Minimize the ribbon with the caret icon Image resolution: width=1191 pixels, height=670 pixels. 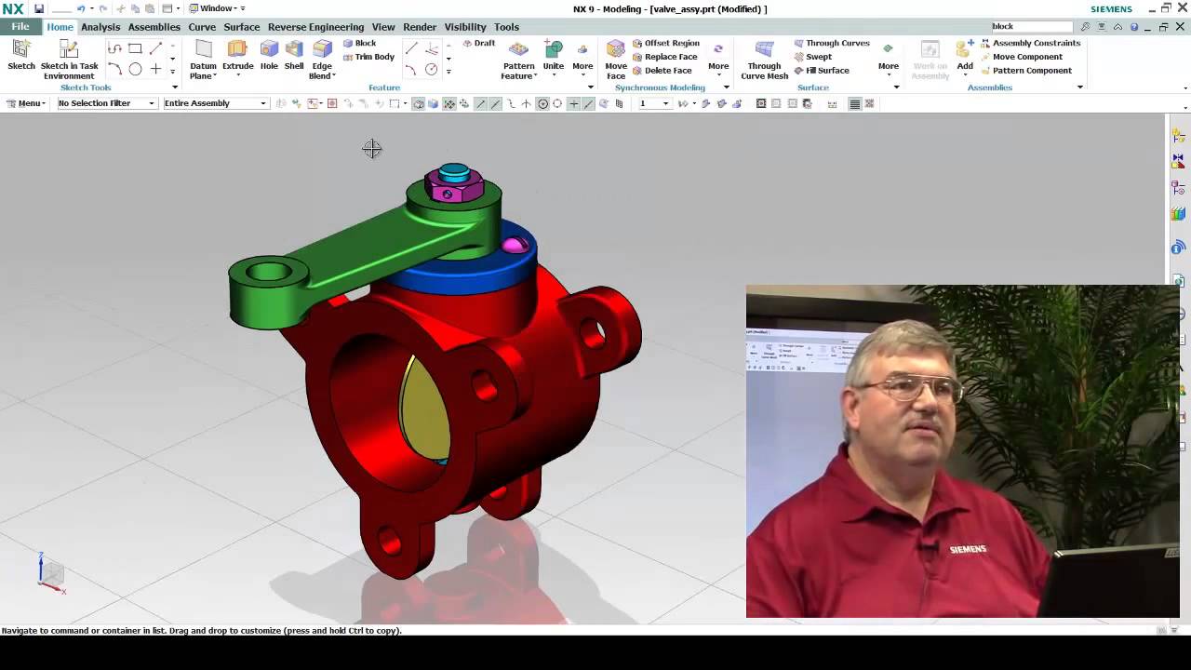[1117, 27]
